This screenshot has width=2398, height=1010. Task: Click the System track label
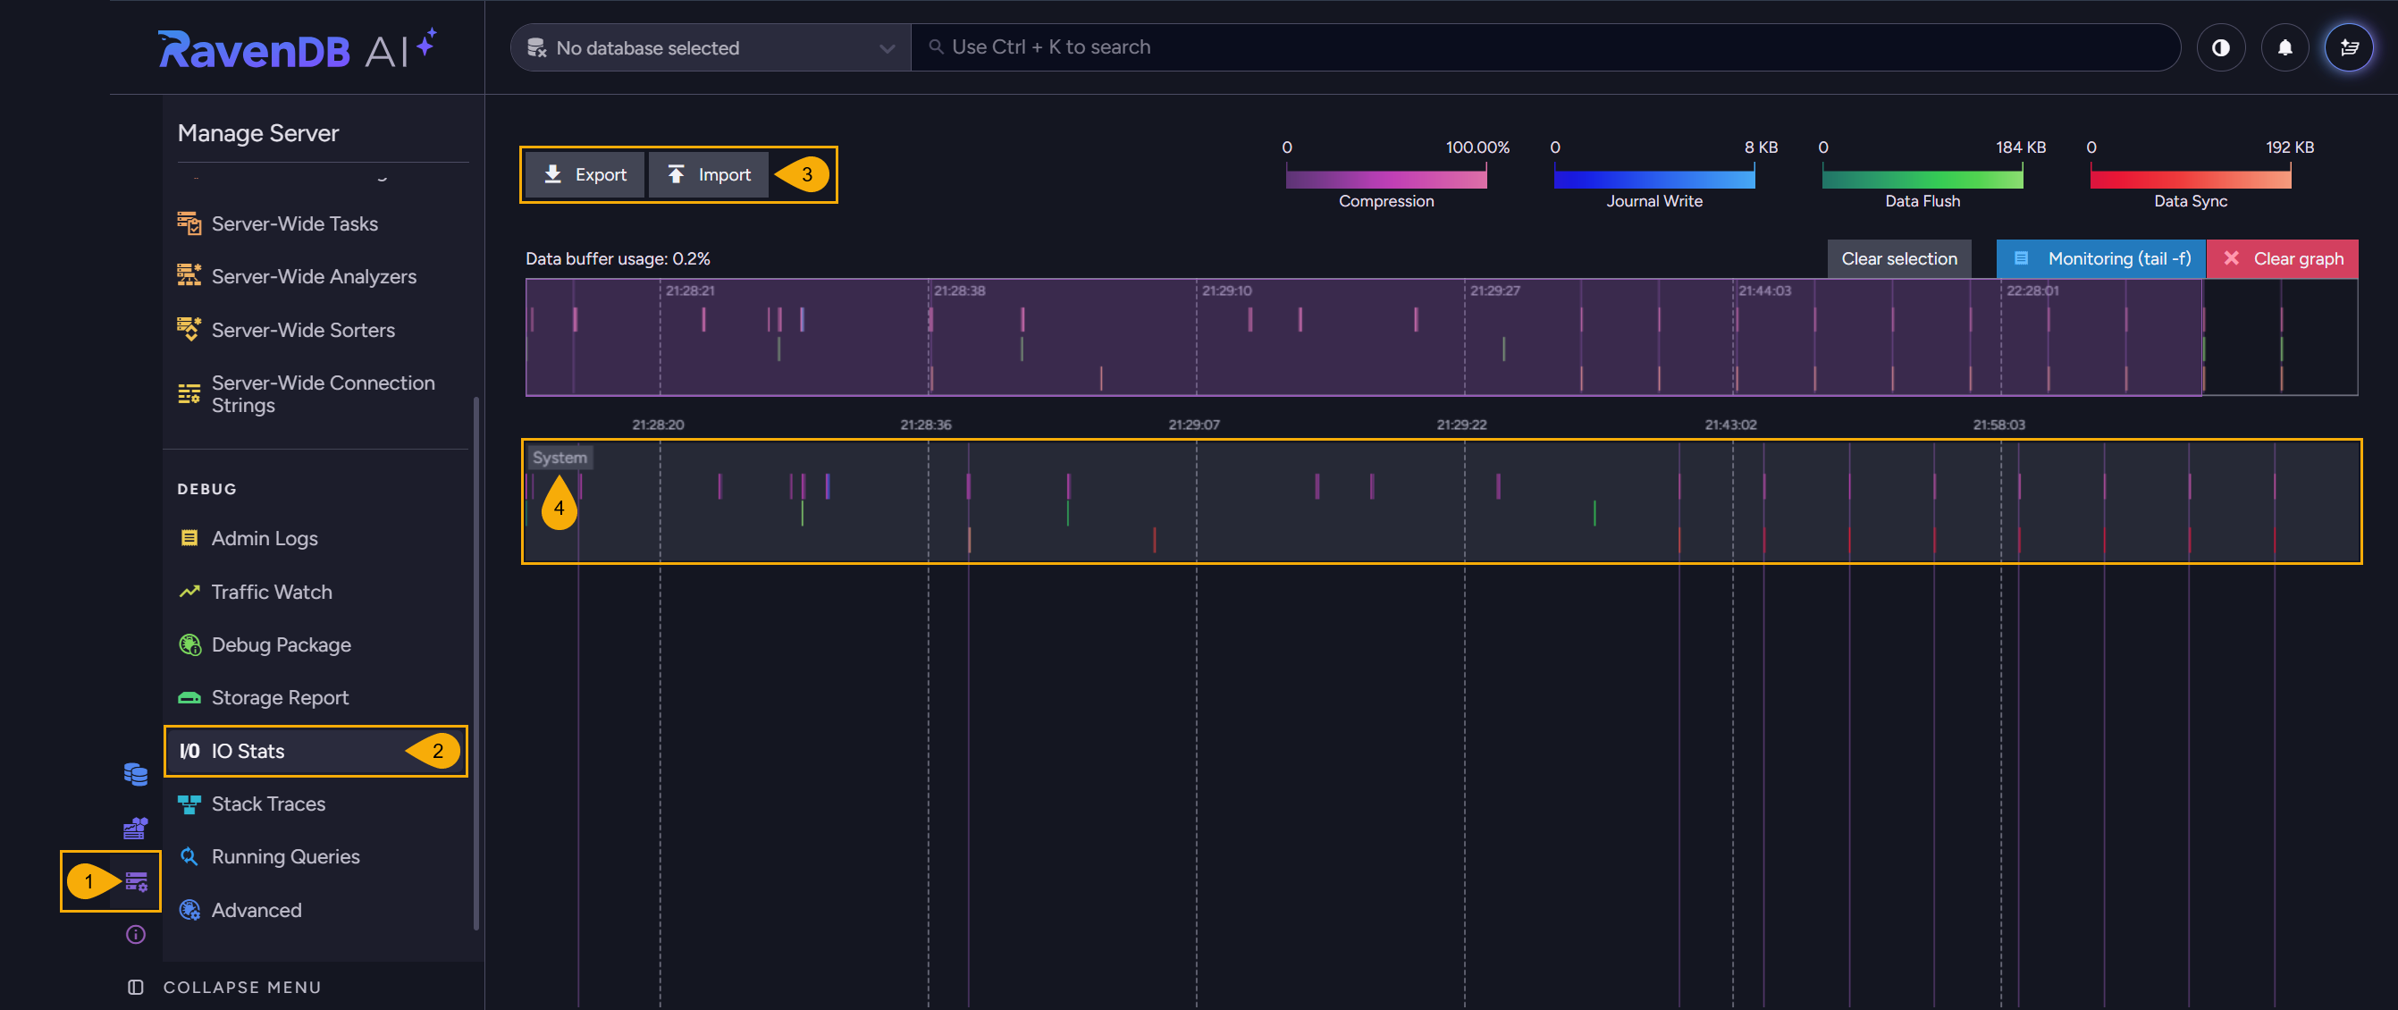tap(560, 457)
